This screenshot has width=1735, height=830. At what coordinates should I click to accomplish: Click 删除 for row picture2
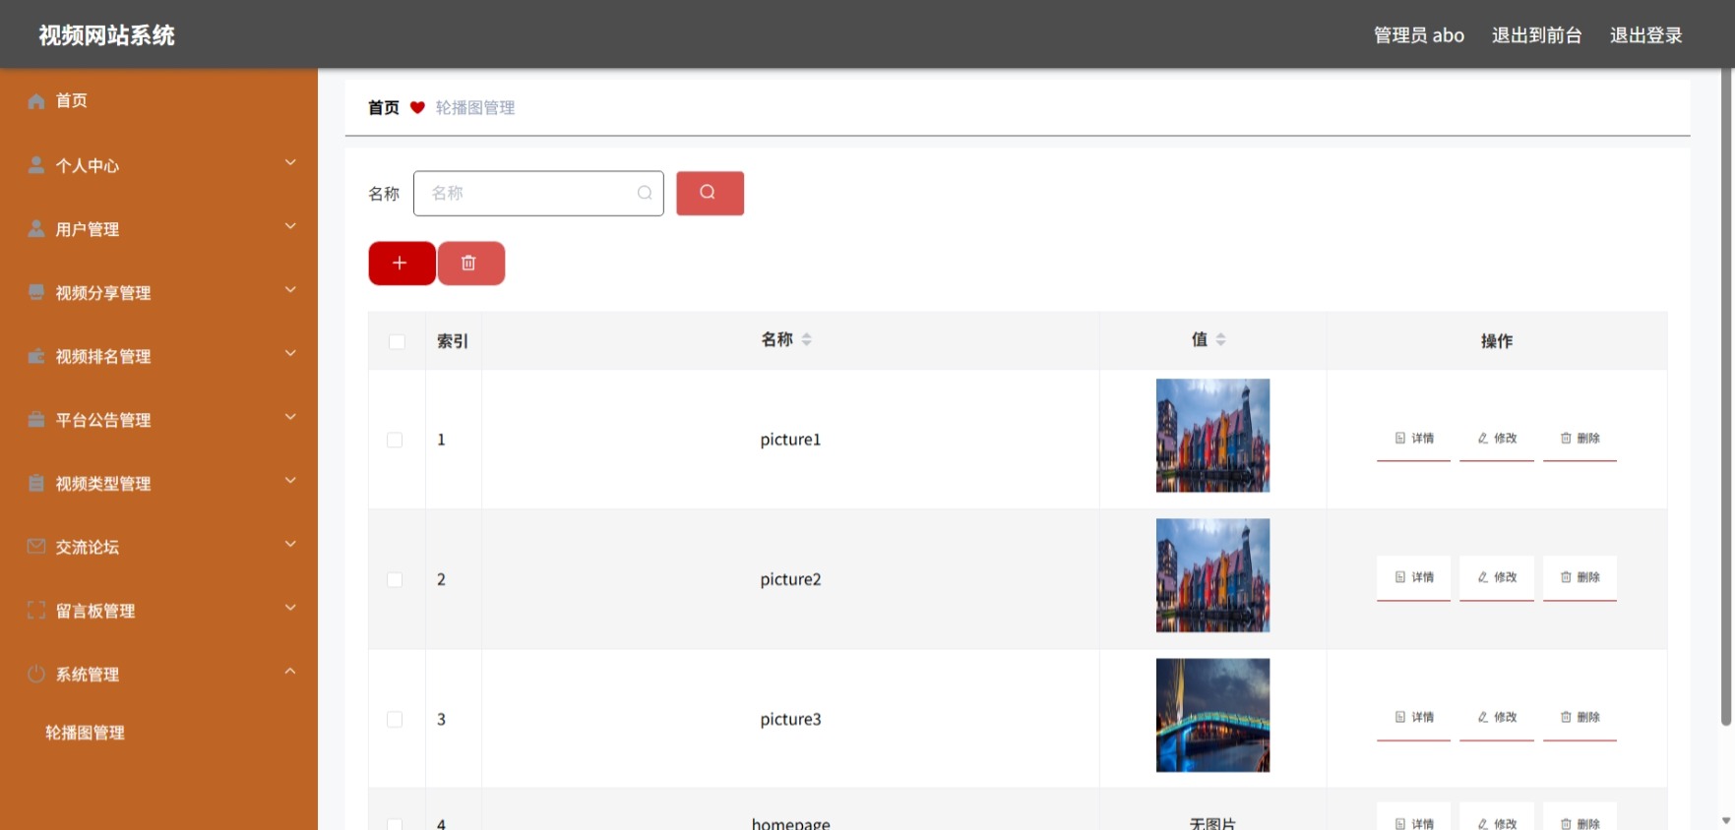1580,578
